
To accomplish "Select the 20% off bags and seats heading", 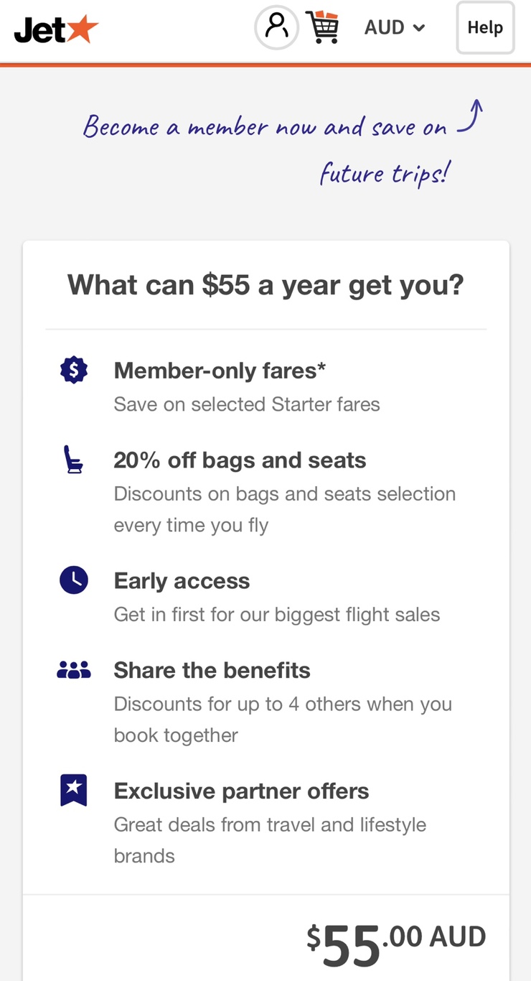I will coord(240,460).
